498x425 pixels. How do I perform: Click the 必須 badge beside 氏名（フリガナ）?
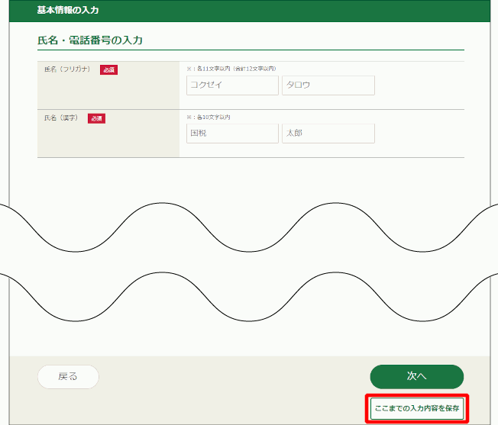[108, 70]
